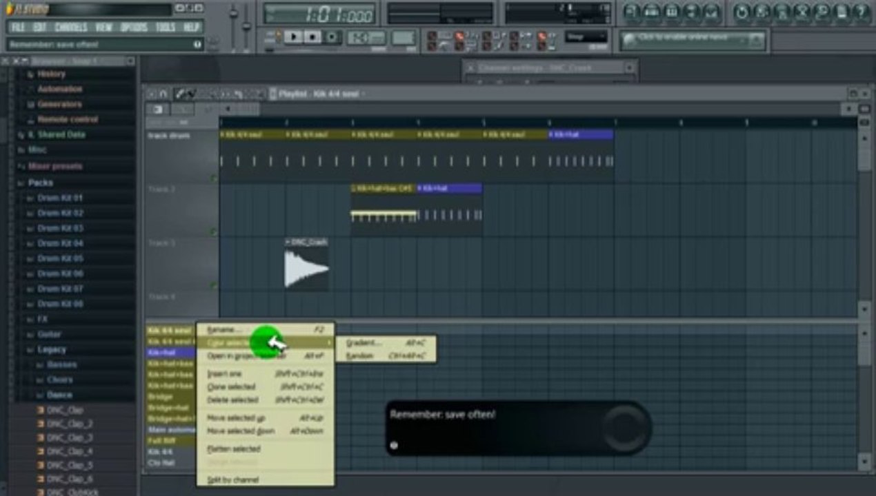Click the stop button in transport

coord(312,37)
